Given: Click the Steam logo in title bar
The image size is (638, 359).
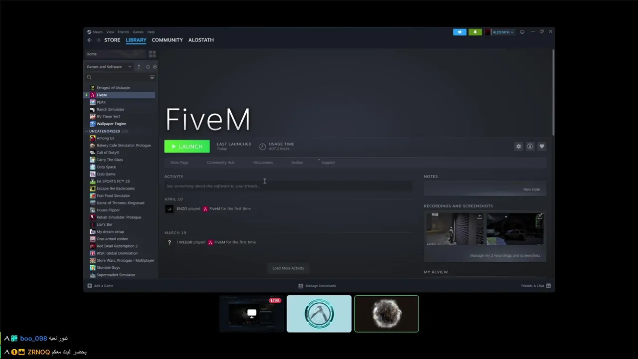Looking at the screenshot, I should tap(89, 32).
